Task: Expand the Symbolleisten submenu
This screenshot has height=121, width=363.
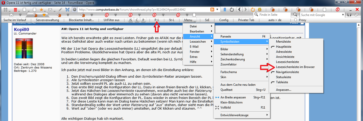Action: (x=241, y=42)
